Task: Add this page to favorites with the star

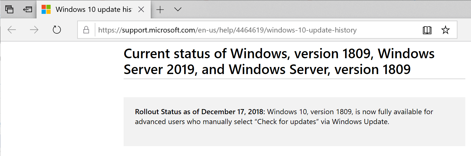Action: click(446, 30)
